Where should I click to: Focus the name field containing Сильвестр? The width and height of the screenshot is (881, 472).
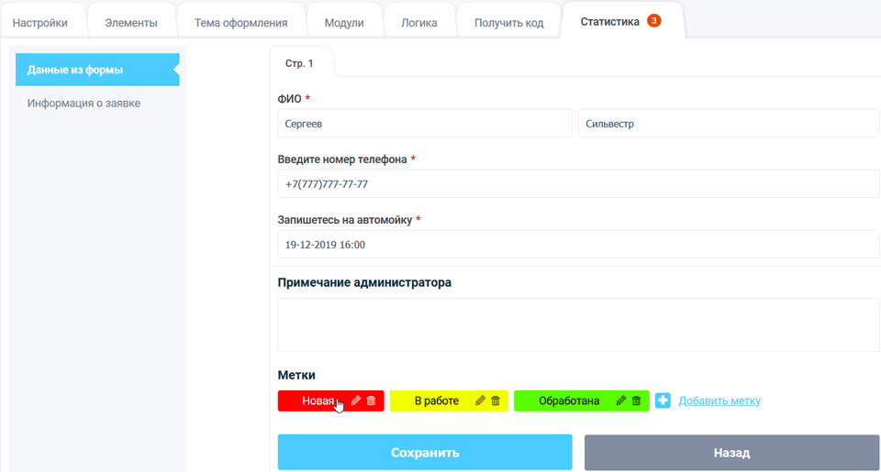729,124
